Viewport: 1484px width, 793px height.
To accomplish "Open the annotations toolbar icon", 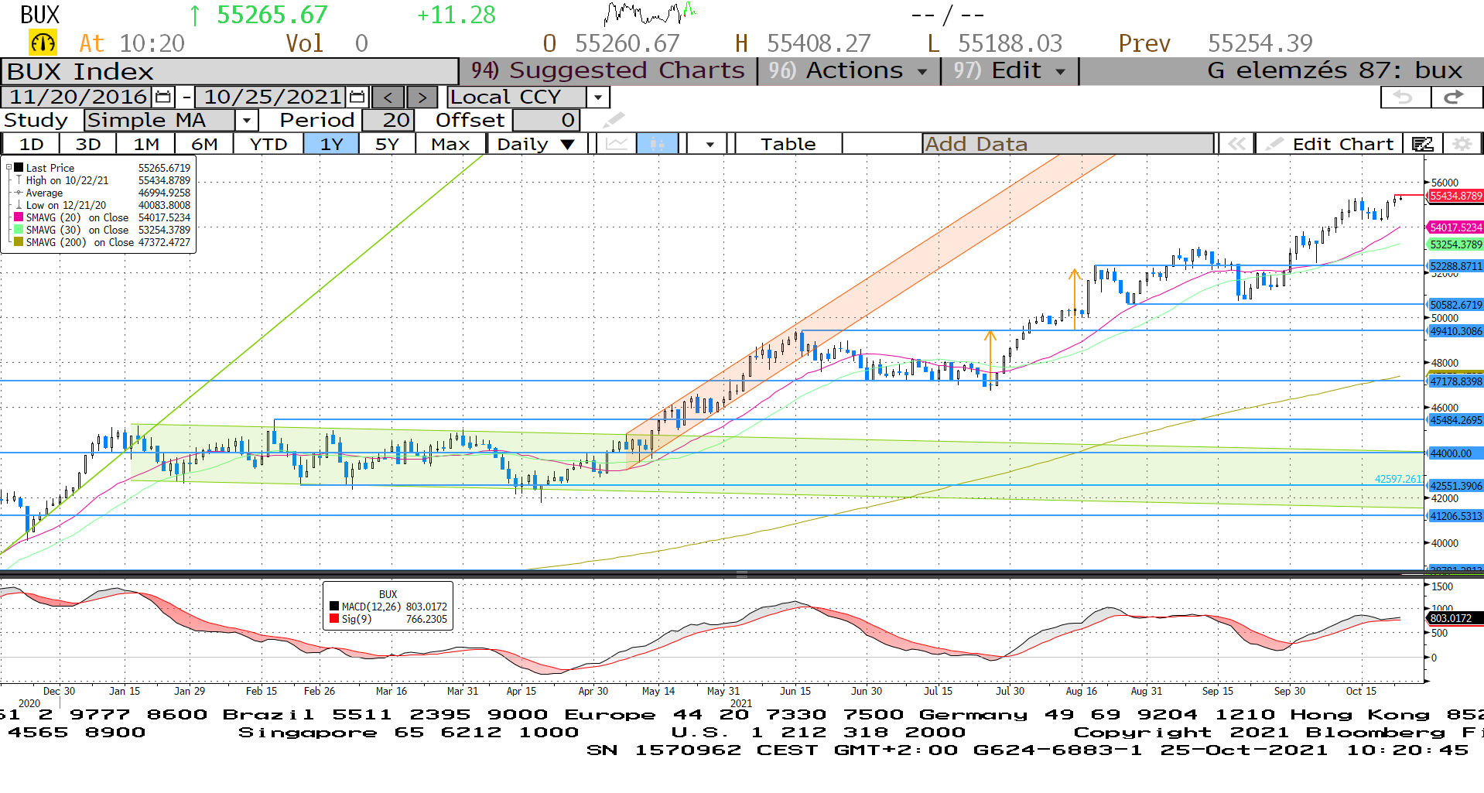I will point(1423,144).
